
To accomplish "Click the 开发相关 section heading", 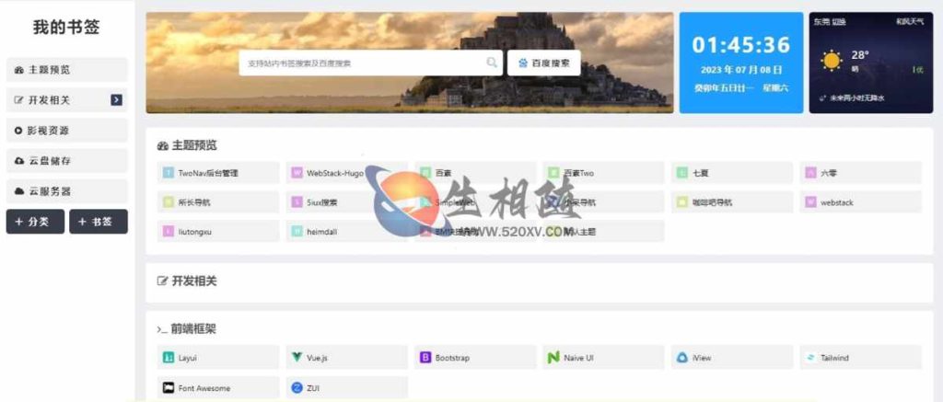I will click(187, 281).
